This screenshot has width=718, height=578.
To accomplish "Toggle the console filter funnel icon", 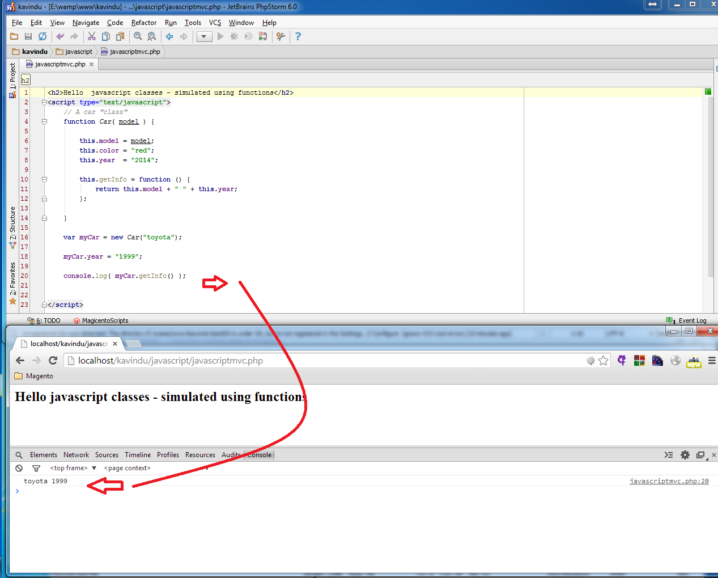I will click(36, 468).
